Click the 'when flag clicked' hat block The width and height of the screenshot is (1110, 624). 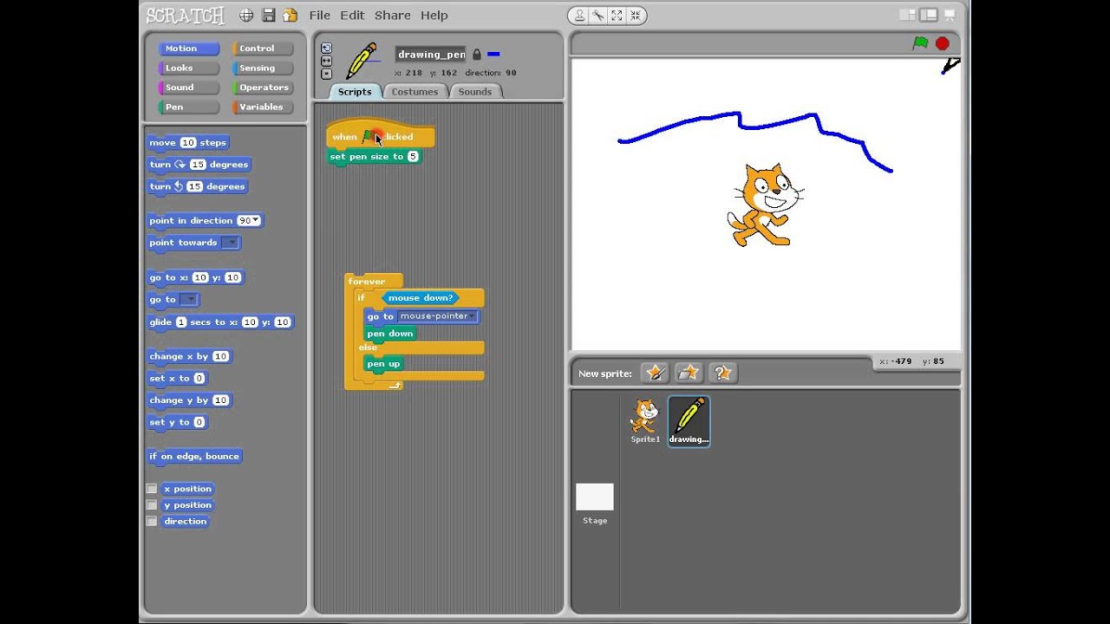tap(380, 134)
